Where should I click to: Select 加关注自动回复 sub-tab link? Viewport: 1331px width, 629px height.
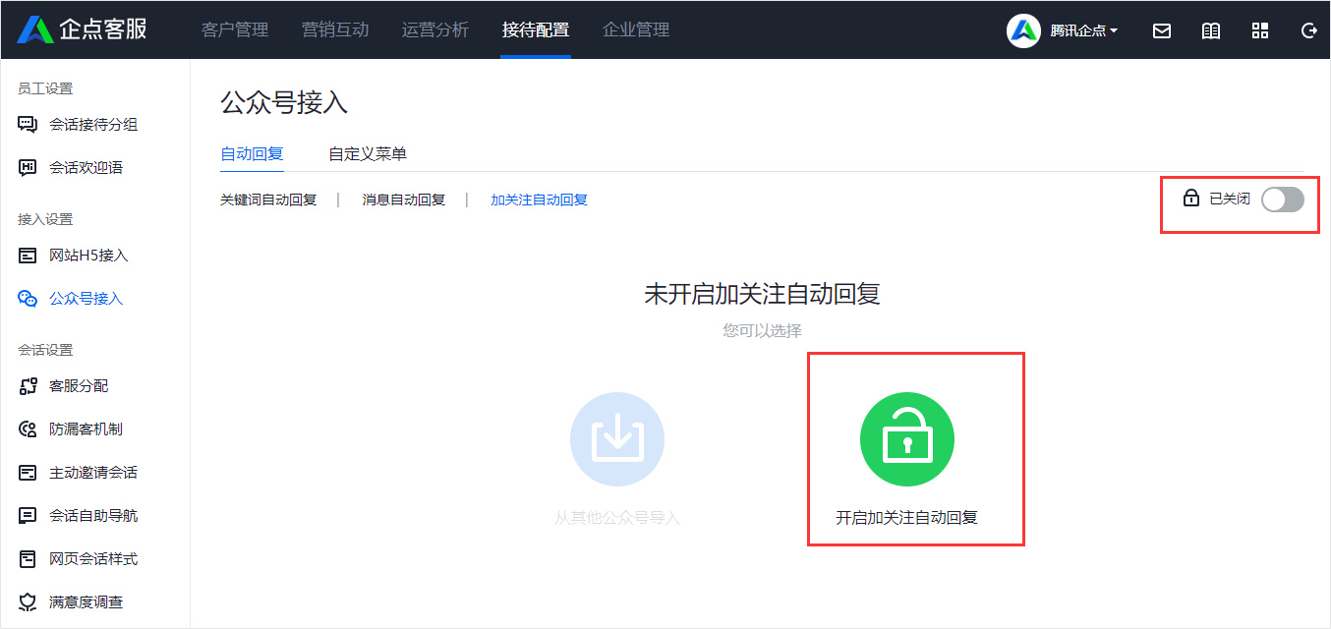tap(539, 200)
